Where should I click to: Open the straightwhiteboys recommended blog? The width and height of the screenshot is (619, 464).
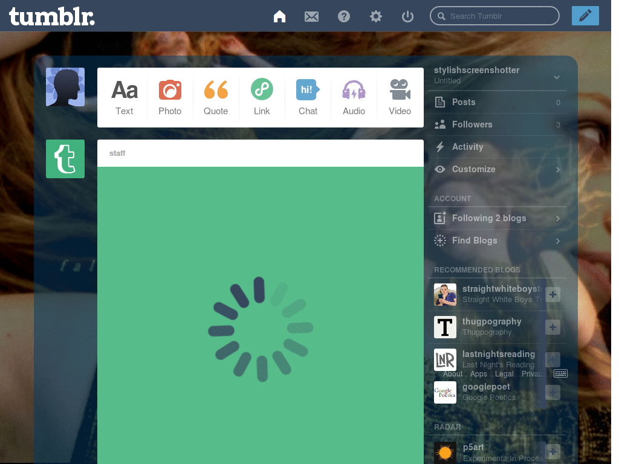(502, 289)
